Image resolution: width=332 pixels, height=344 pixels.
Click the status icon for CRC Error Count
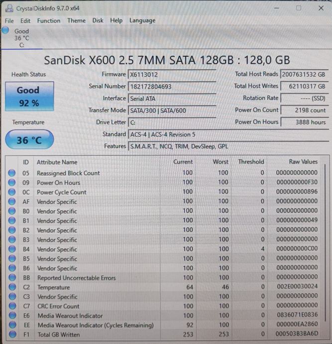pos(12,306)
